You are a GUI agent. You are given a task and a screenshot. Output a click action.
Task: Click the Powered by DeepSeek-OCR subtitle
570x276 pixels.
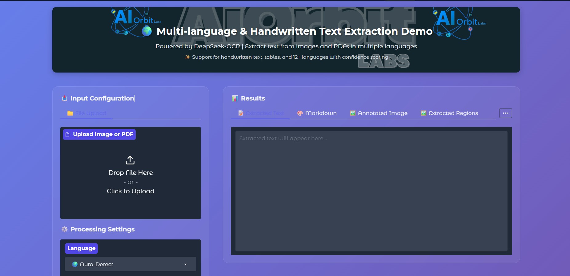click(286, 46)
